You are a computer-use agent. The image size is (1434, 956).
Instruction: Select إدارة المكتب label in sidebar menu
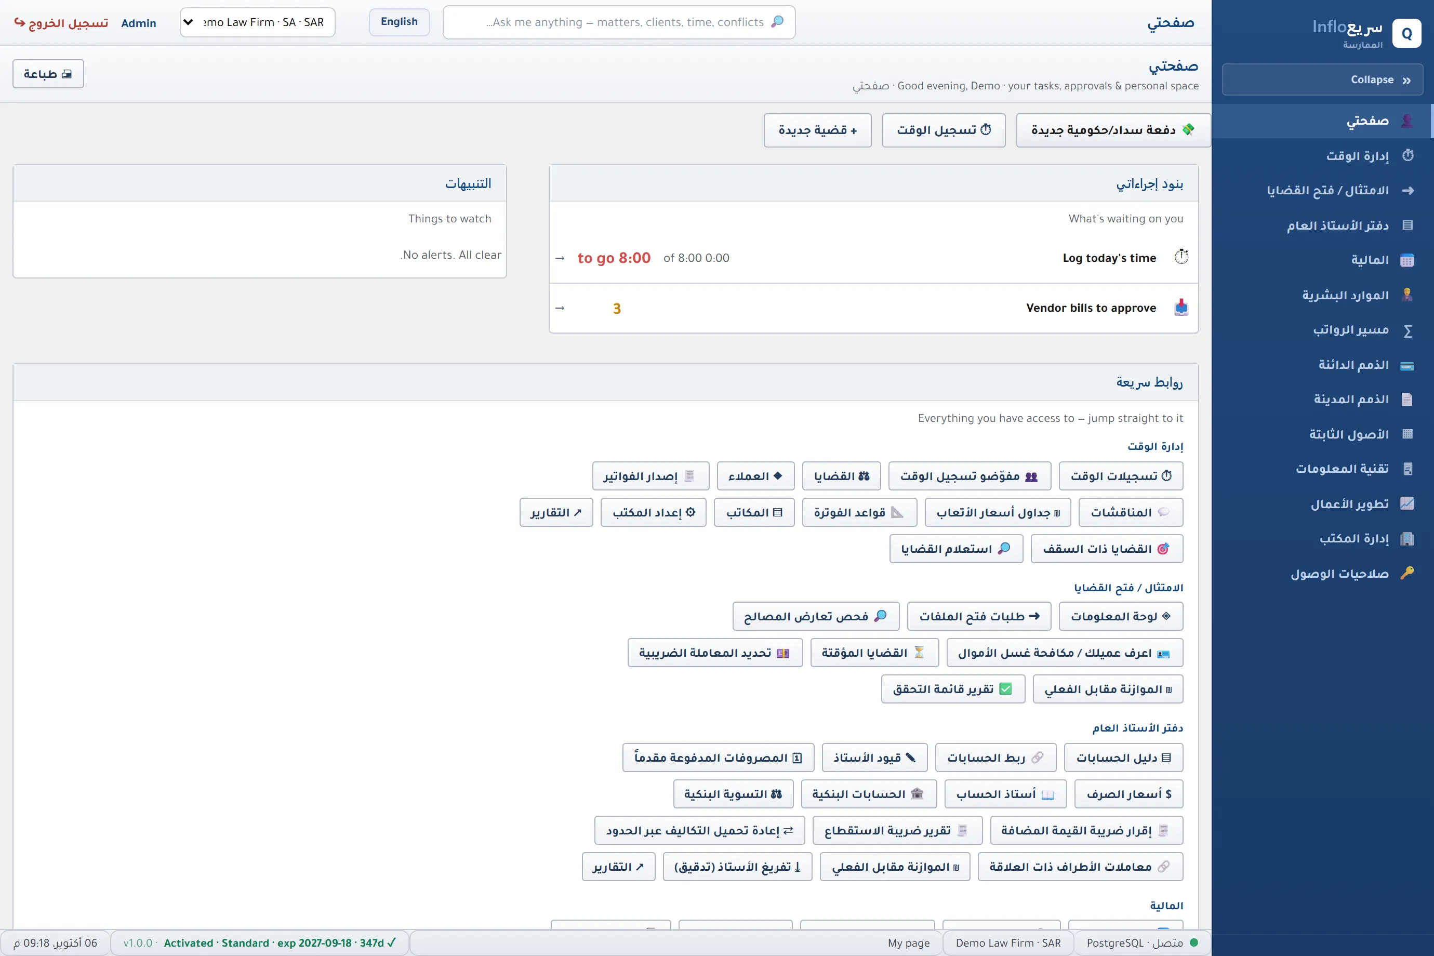click(x=1353, y=539)
